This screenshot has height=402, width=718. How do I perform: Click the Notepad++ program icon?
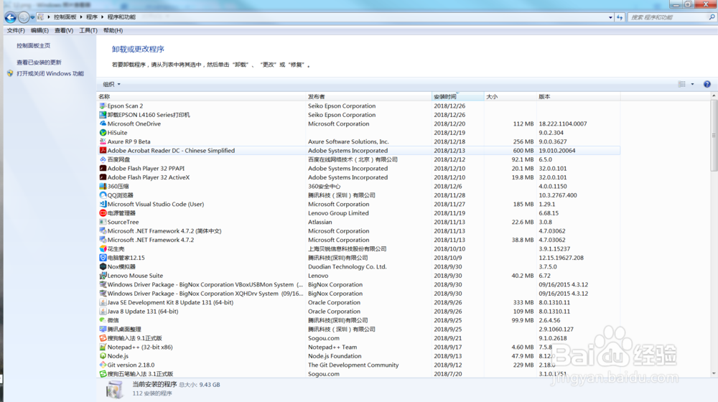coord(103,347)
